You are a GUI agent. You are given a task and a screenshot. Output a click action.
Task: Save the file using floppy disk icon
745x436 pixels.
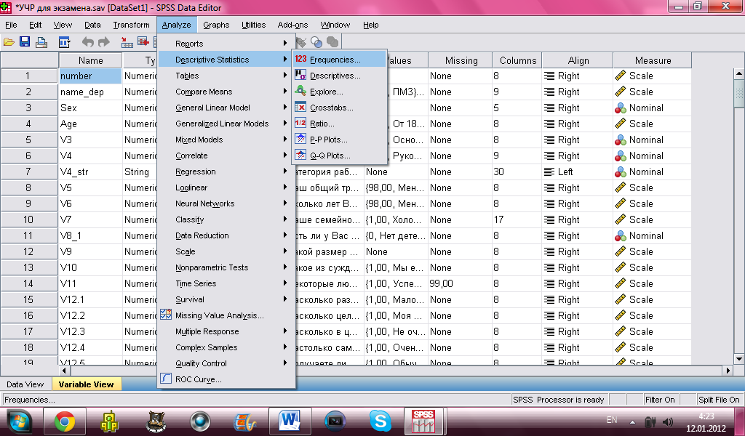click(25, 42)
